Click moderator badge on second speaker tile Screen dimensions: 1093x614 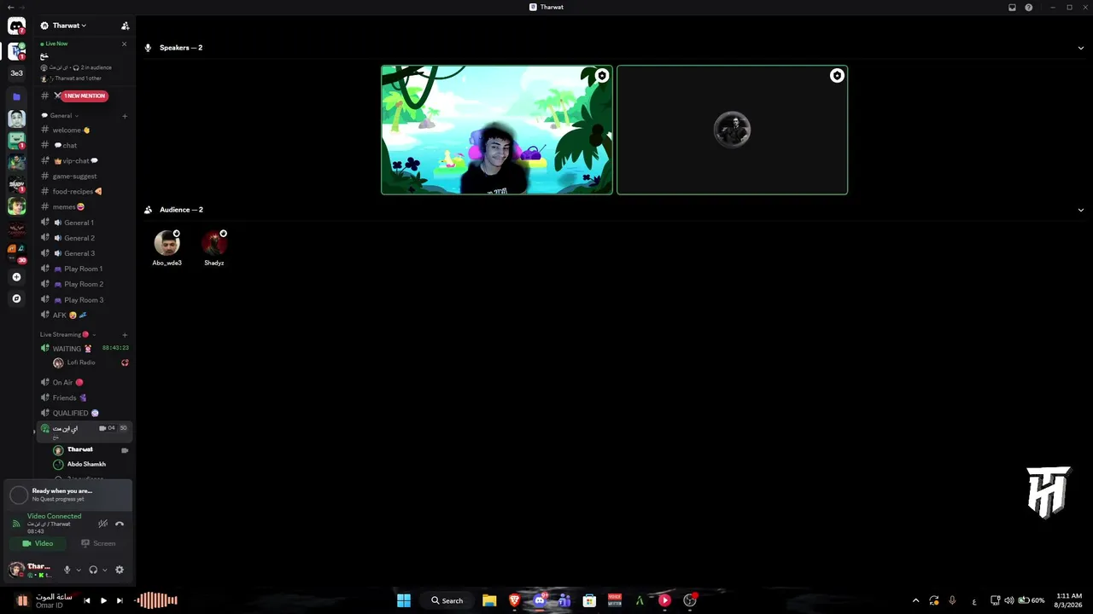coord(837,76)
